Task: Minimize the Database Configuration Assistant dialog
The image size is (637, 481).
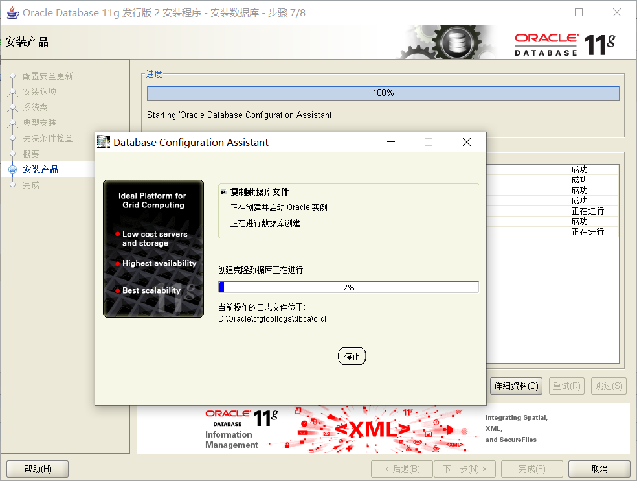Action: tap(391, 142)
